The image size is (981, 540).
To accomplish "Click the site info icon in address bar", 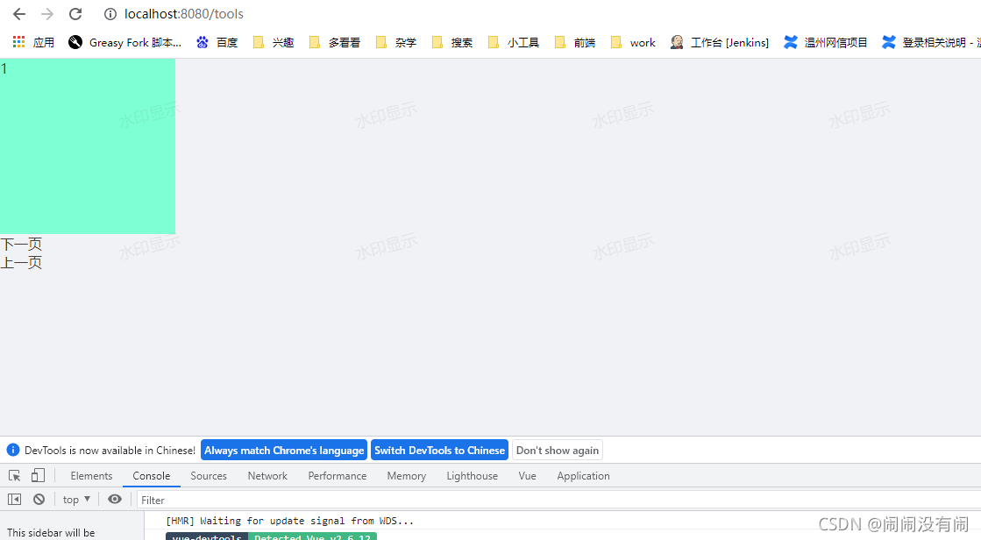I will (110, 14).
